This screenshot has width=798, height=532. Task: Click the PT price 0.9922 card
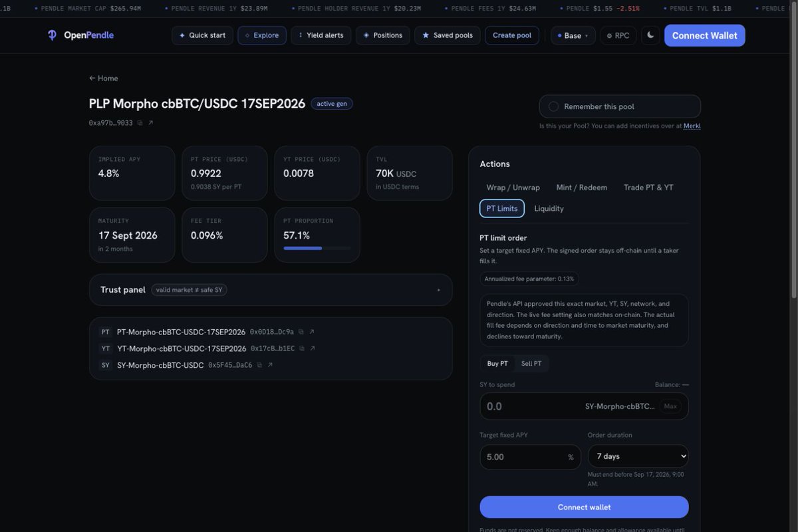[224, 173]
